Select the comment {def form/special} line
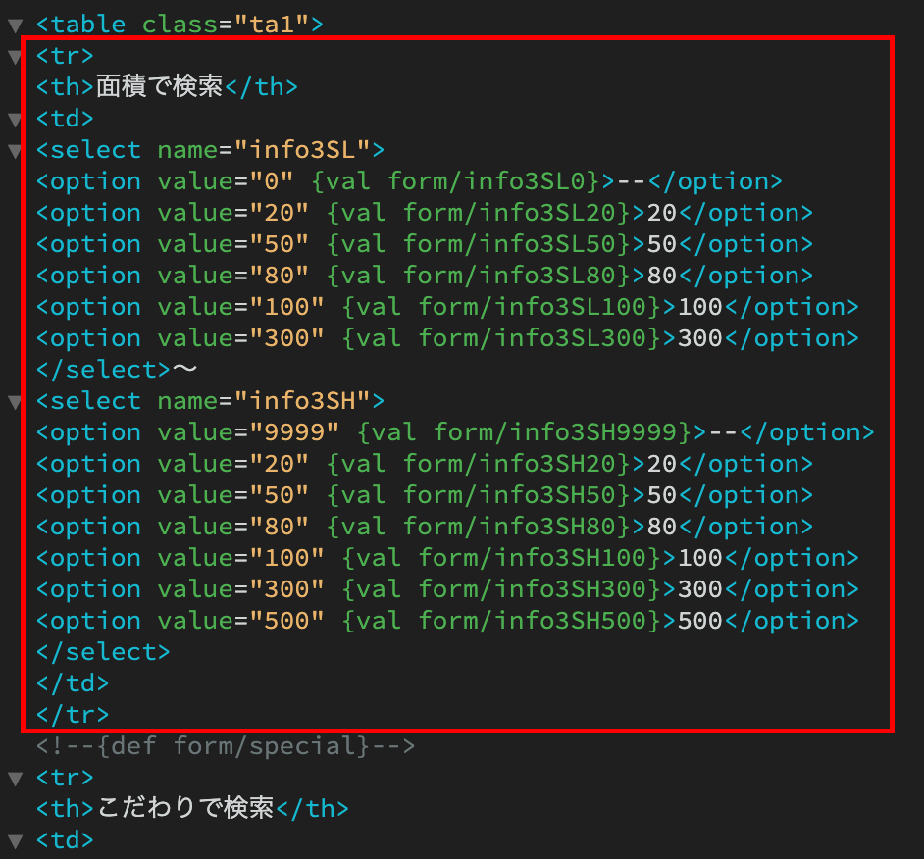Viewport: 924px width, 859px height. pyautogui.click(x=225, y=746)
